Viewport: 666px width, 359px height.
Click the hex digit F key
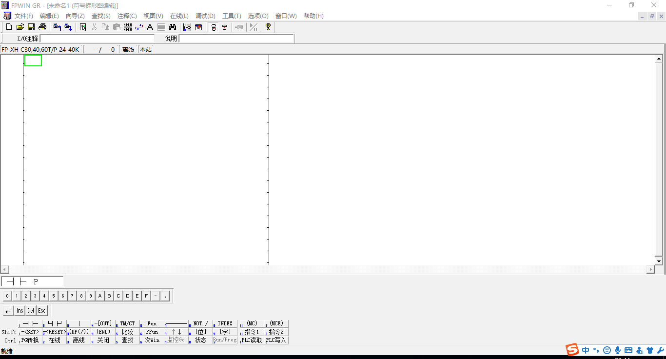146,296
